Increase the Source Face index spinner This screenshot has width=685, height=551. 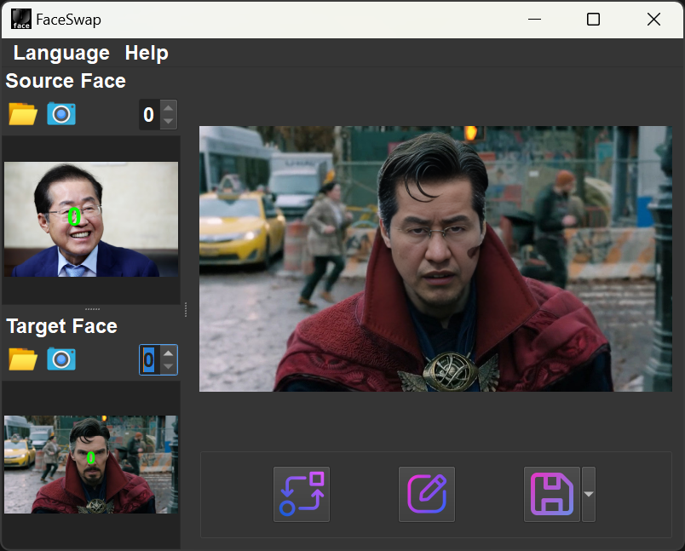point(169,108)
